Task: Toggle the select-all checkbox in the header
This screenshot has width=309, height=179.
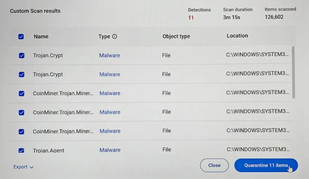Action: pos(21,36)
